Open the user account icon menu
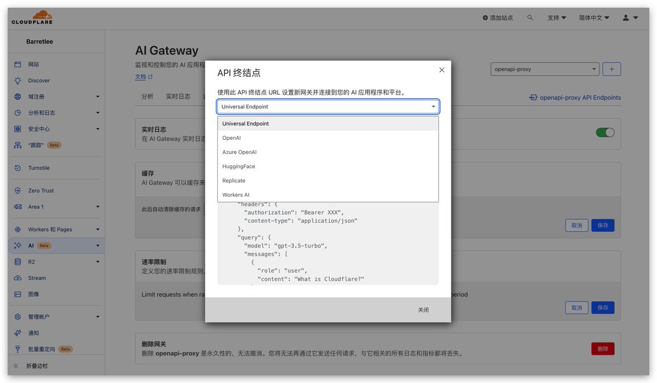657x383 pixels. (x=630, y=18)
